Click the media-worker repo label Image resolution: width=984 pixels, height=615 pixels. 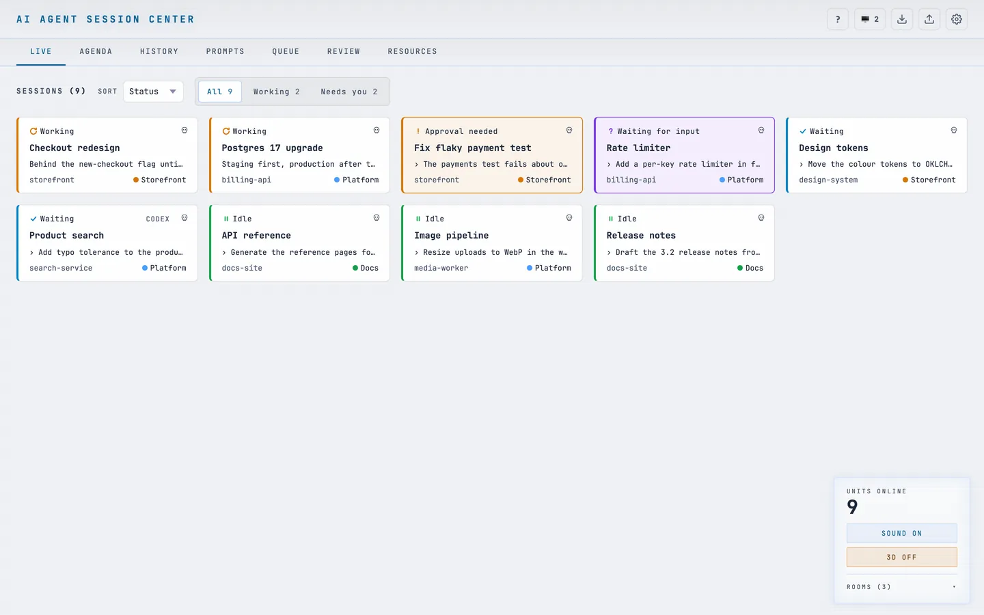pos(441,268)
